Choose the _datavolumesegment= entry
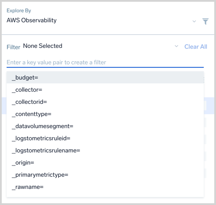216x205 pixels. pyautogui.click(x=105, y=126)
